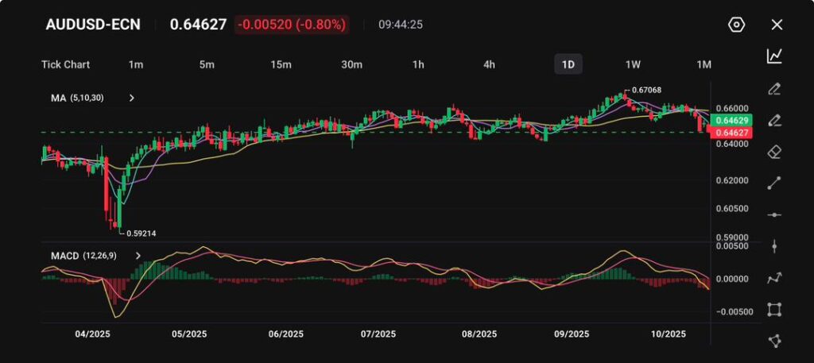The width and height of the screenshot is (814, 363).
Task: Select the vertical line tool
Action: coord(774,246)
